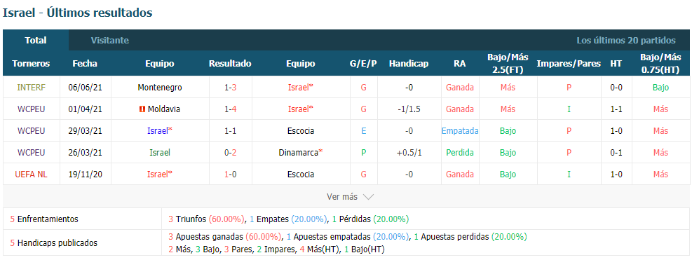
Task: Open the INTERF tournament link
Action: click(31, 88)
